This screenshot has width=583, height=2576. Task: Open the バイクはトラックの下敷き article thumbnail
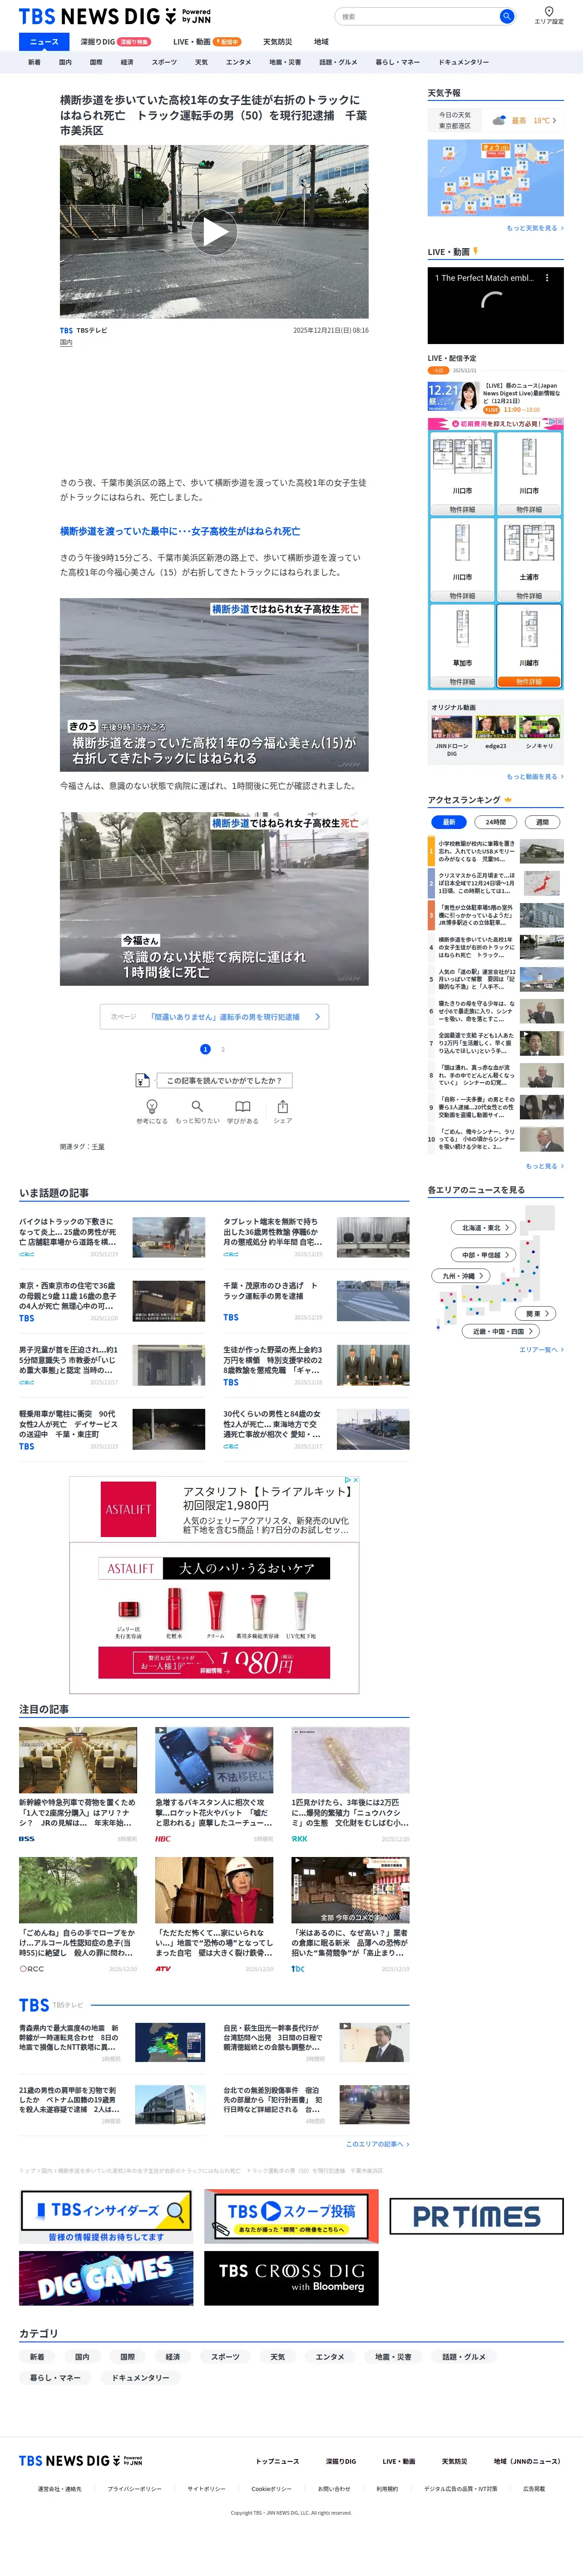click(169, 1237)
